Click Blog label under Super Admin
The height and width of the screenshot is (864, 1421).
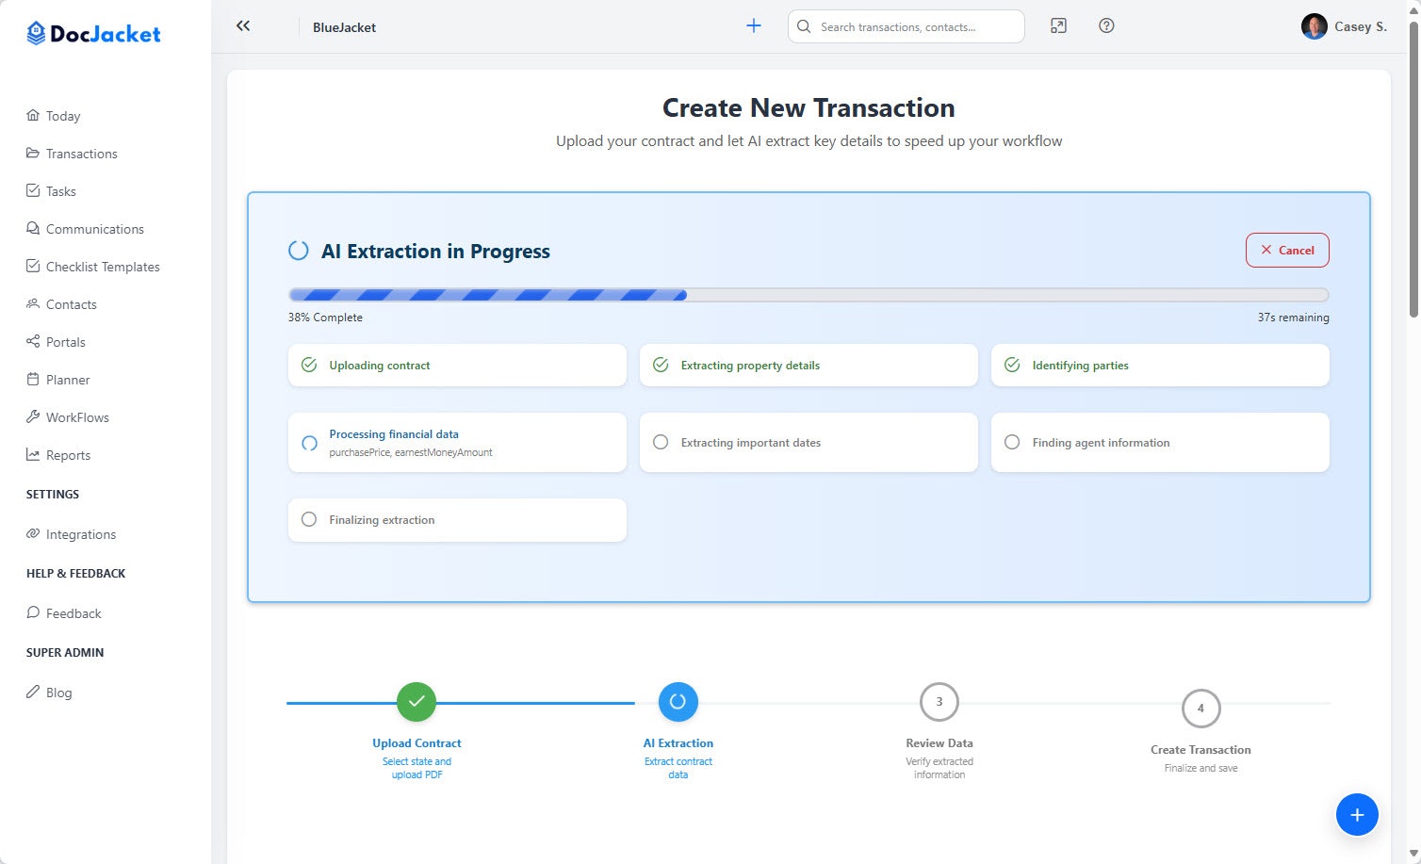58,693
